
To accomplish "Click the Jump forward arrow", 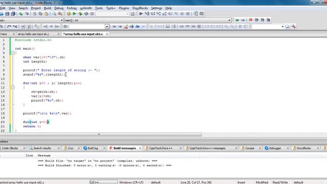I will pyautogui.click(x=243, y=20).
